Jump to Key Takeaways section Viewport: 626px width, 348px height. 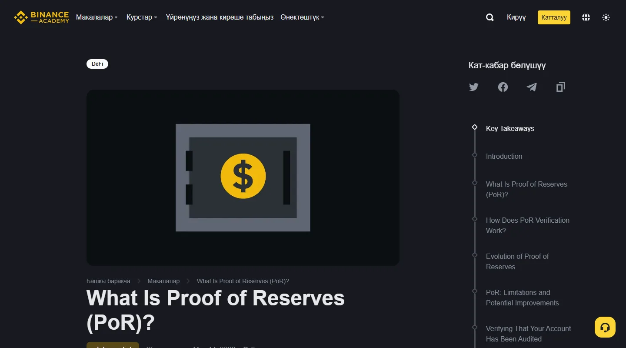[510, 128]
